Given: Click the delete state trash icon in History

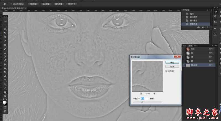Looking at the screenshot, I should (x=208, y=28).
